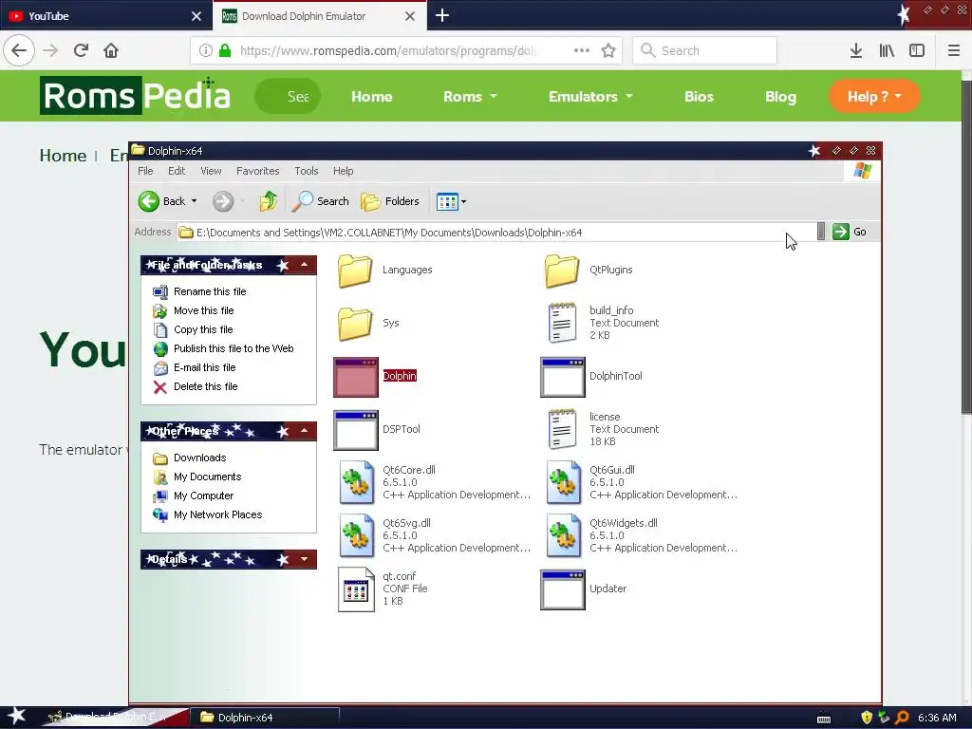Go to My Network Places
The image size is (972, 729).
click(x=208, y=515)
